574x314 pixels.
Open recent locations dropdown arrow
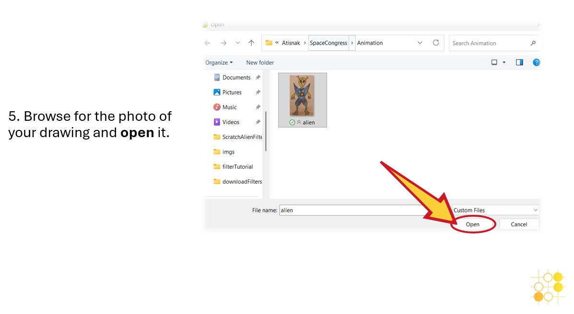pos(238,43)
